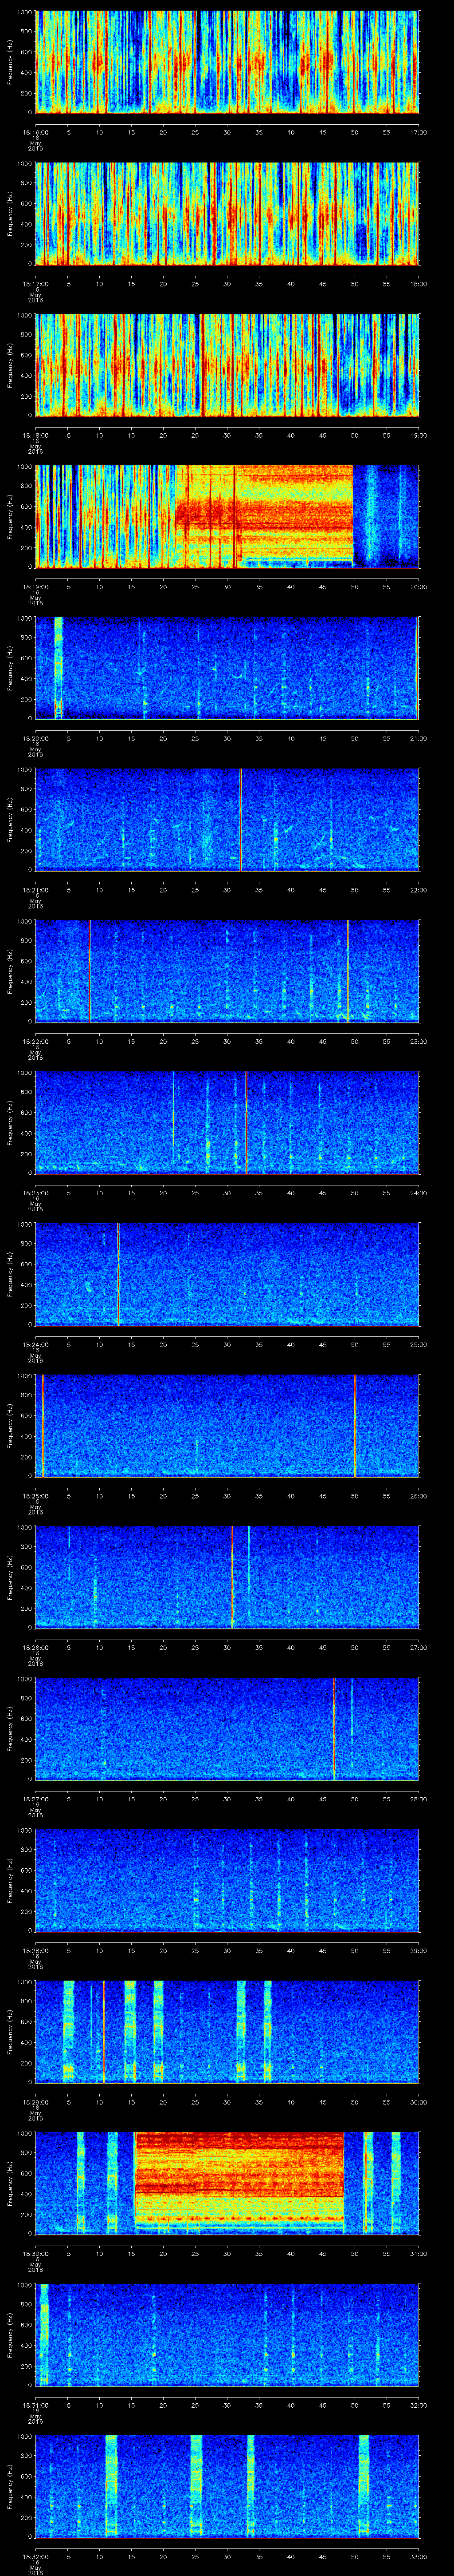
Task: Click the 18:19:00 start time label
Action: [x=36, y=587]
